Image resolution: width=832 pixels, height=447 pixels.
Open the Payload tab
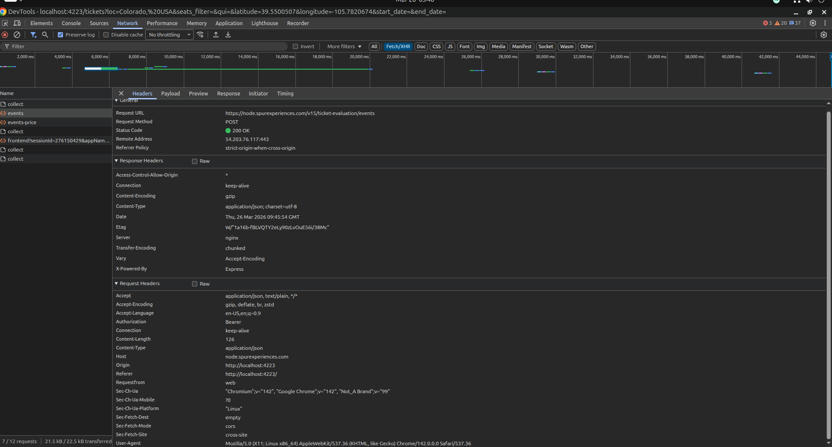click(170, 94)
